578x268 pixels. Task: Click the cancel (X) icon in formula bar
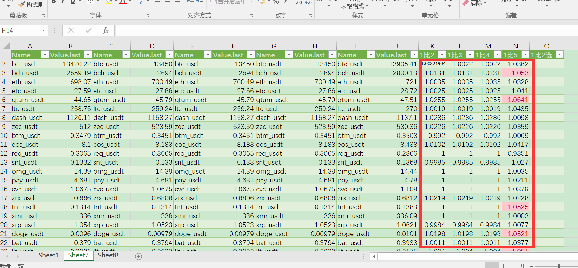(x=71, y=30)
